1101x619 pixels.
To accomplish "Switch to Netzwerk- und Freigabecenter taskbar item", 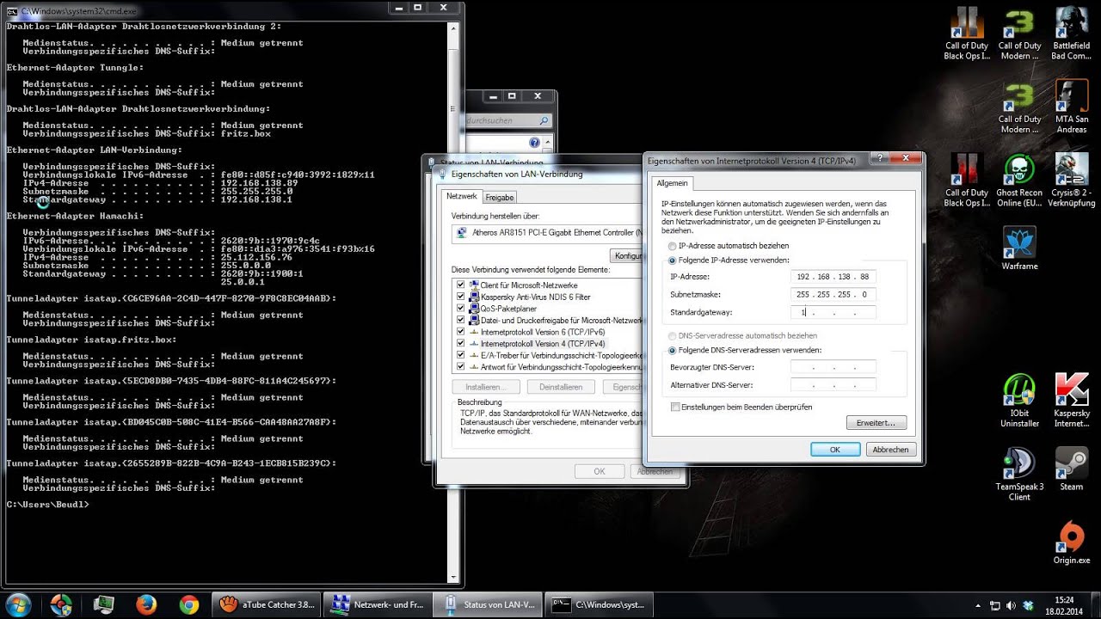I will click(x=378, y=604).
